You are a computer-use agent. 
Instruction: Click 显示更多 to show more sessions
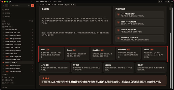pos(5,74)
